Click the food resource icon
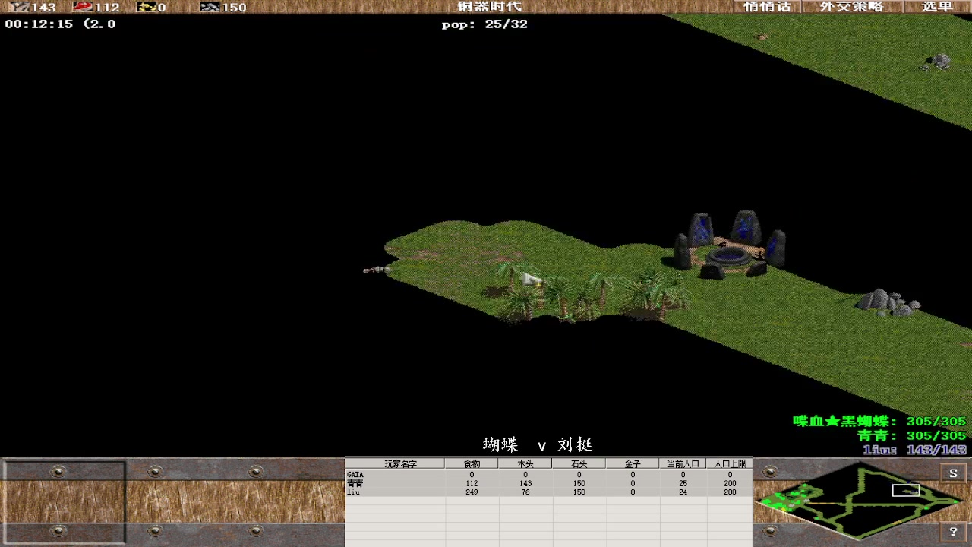Screen dimensions: 972x547 [x=82, y=7]
